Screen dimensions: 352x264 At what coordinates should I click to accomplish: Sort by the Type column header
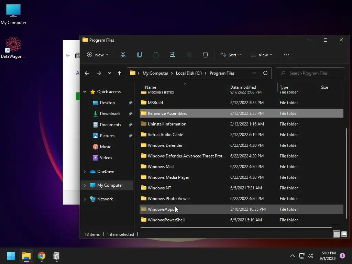284,87
